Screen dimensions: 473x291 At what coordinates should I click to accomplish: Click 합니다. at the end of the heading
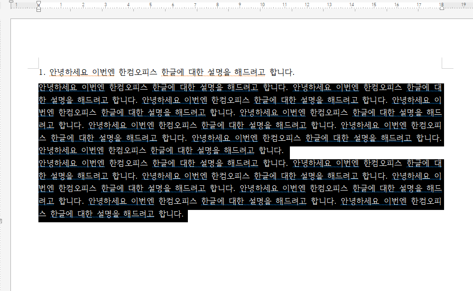click(x=282, y=73)
